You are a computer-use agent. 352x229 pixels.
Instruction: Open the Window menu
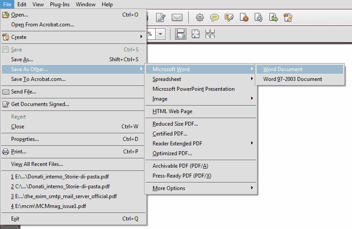pyautogui.click(x=86, y=4)
